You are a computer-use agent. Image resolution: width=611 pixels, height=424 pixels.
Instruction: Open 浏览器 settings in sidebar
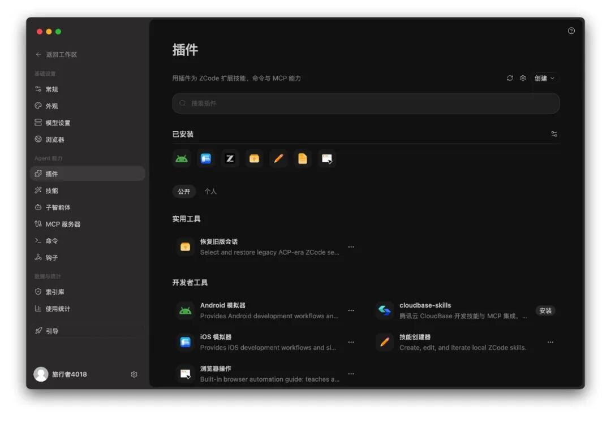[87, 140]
